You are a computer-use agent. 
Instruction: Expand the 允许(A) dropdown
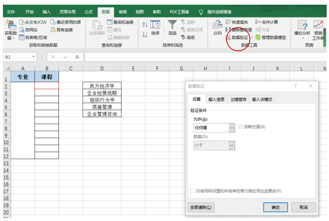coord(232,128)
